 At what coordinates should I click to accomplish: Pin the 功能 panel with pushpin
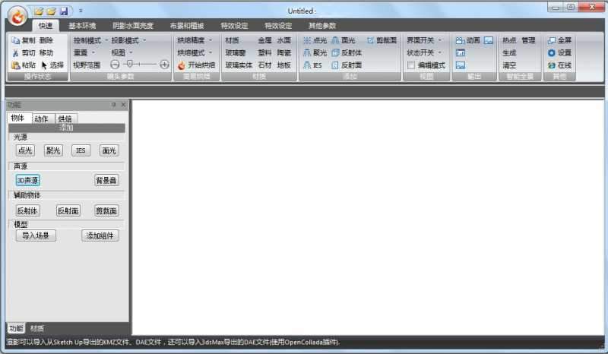click(x=114, y=104)
